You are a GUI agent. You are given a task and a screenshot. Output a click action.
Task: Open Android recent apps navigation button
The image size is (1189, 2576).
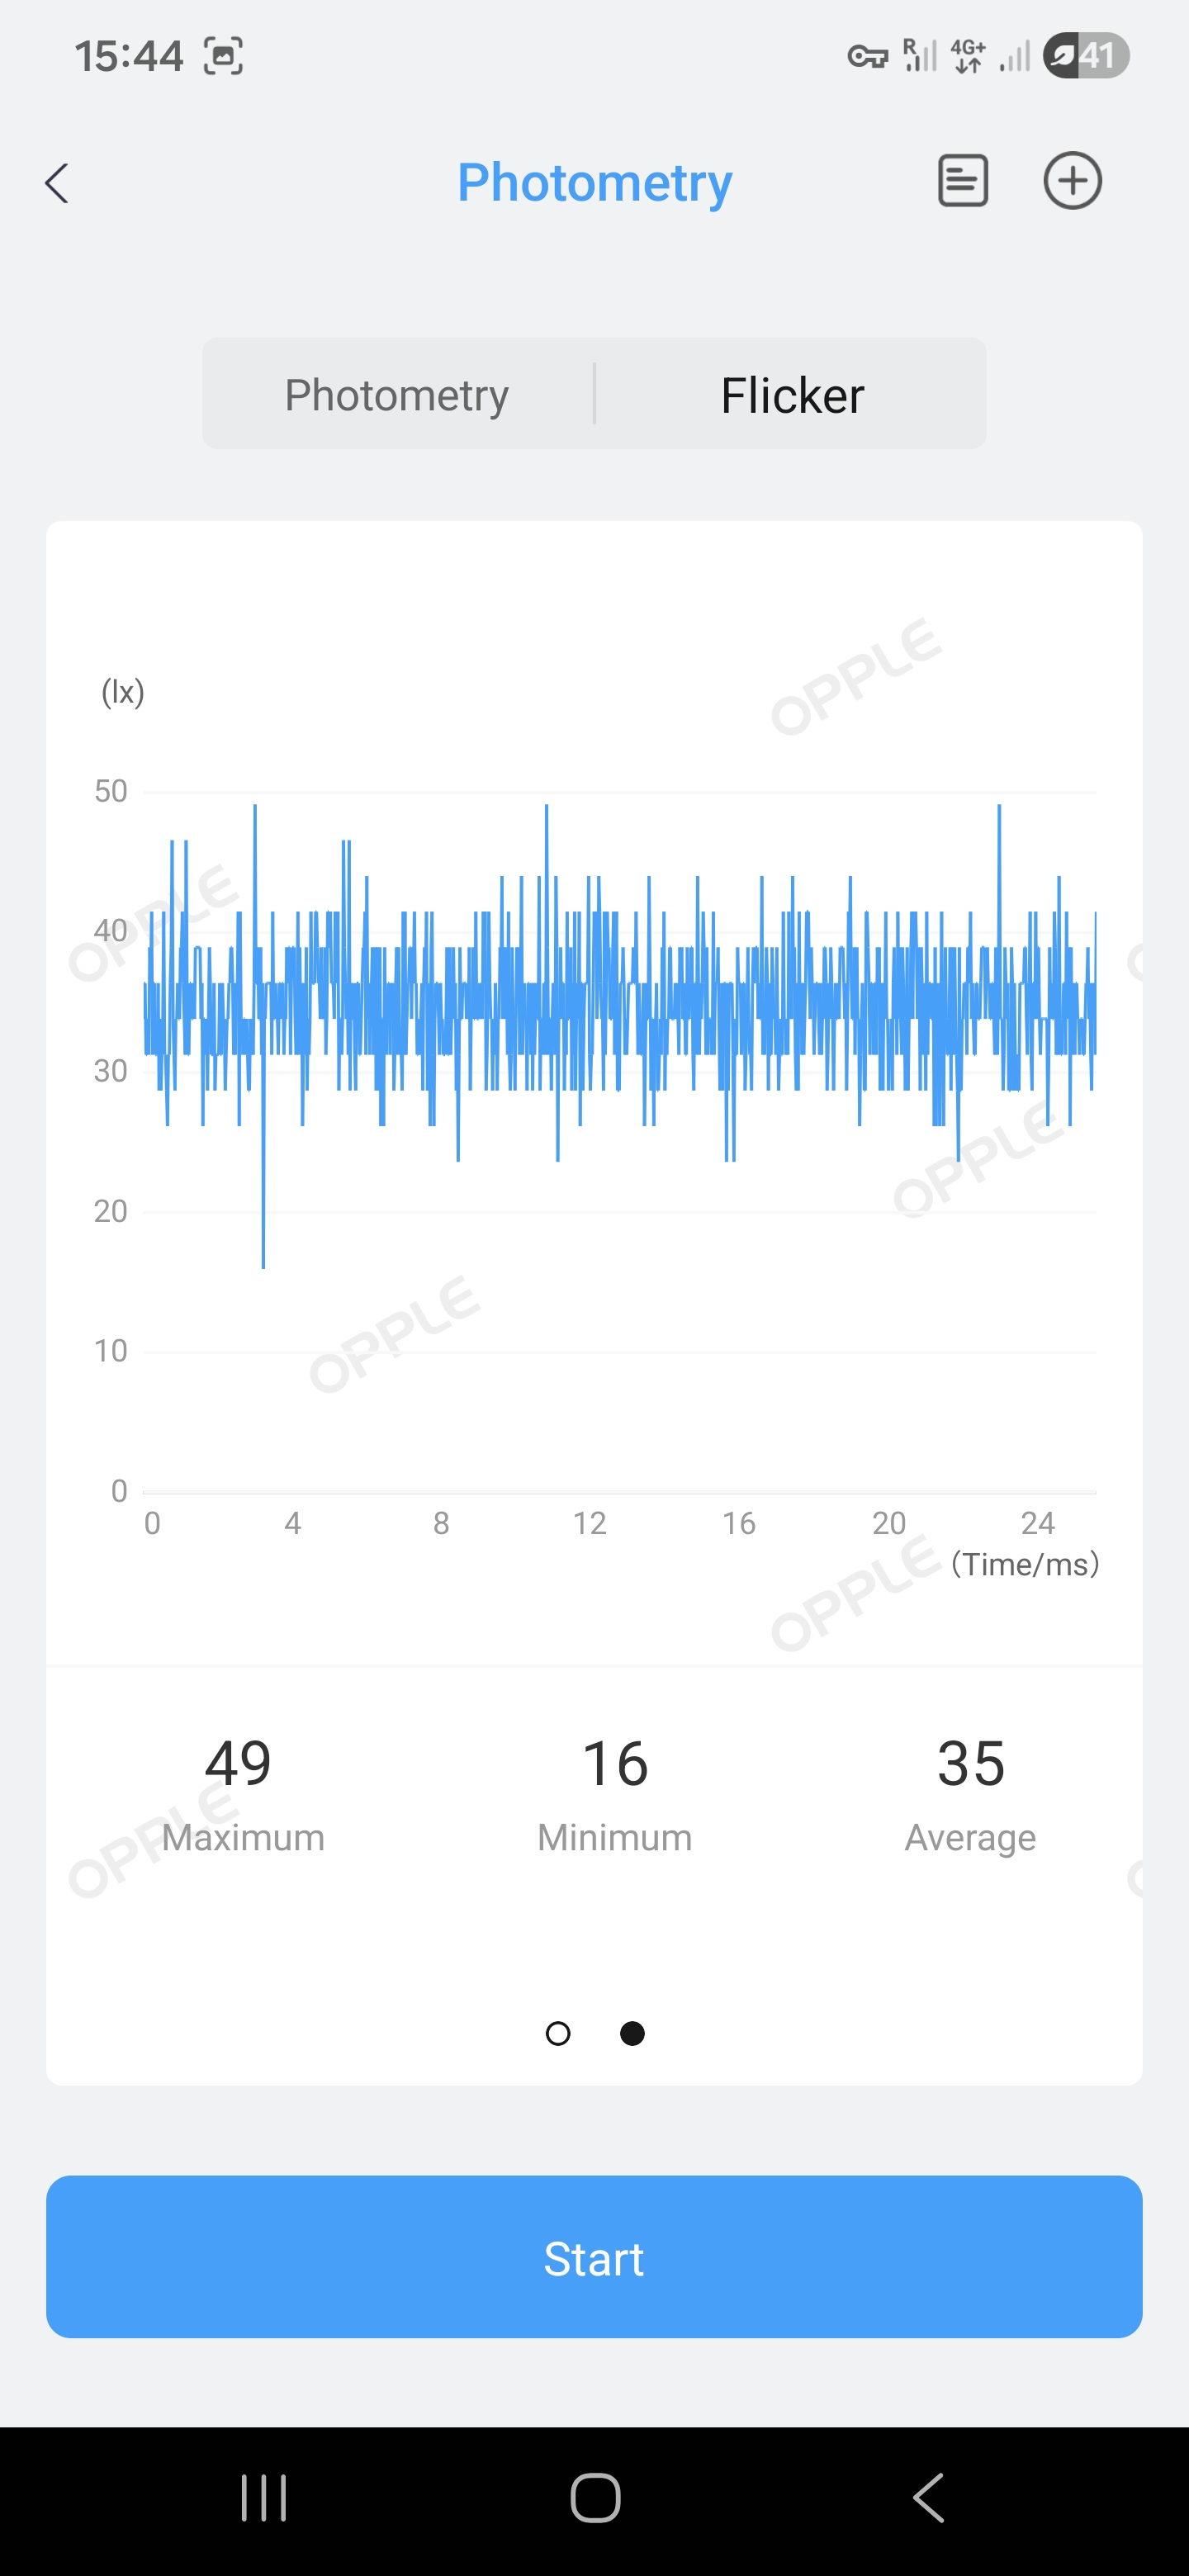pos(264,2497)
